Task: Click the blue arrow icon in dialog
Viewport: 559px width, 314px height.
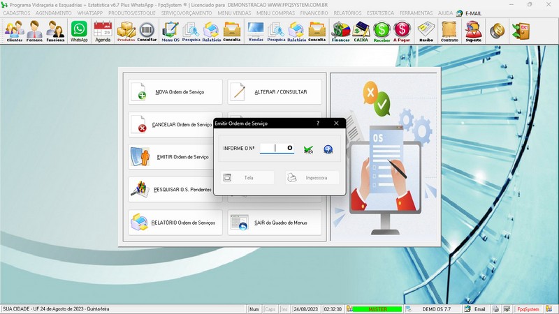Action: [328, 149]
